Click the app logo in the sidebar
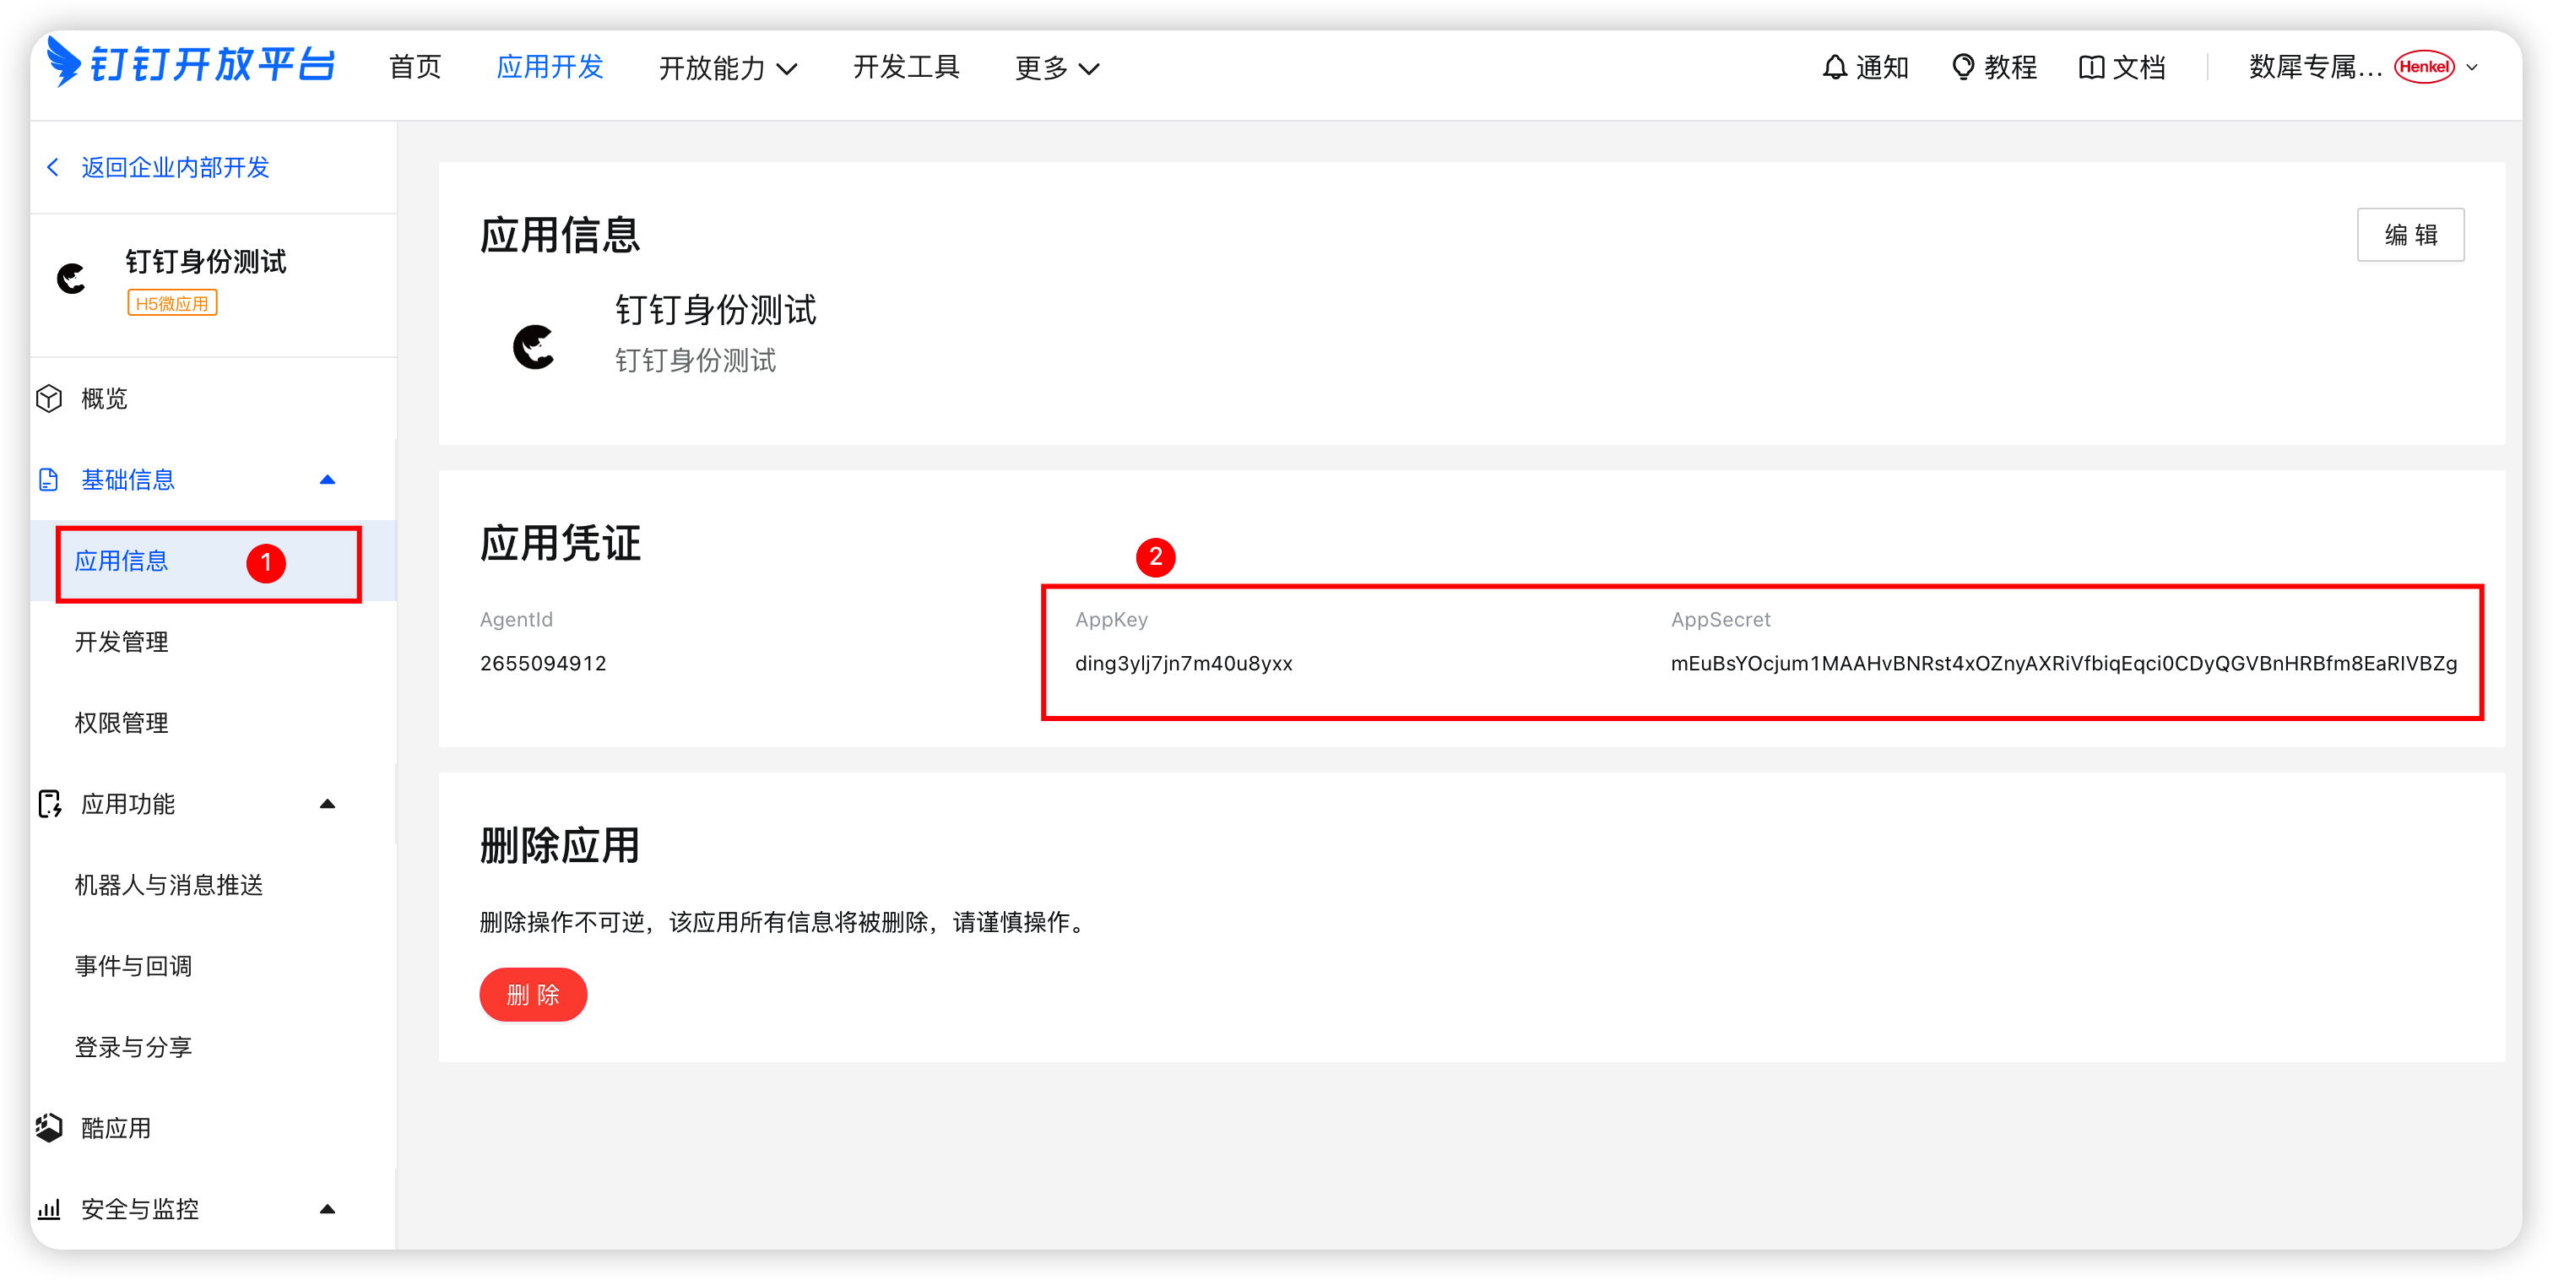 coord(72,279)
